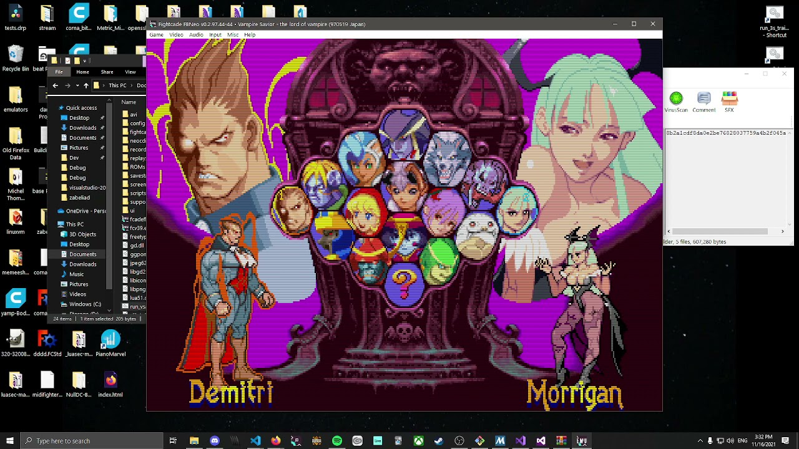Viewport: 799px width, 449px height.
Task: Open the Xbox app from taskbar
Action: (418, 441)
